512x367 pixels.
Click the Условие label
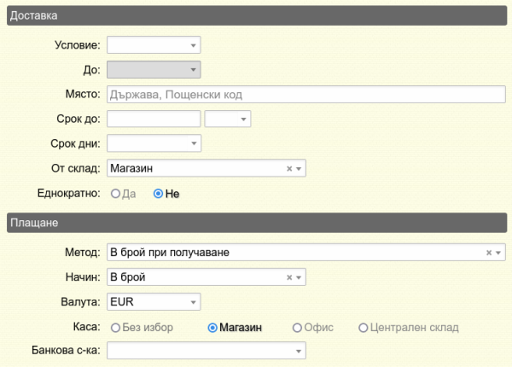coord(78,45)
